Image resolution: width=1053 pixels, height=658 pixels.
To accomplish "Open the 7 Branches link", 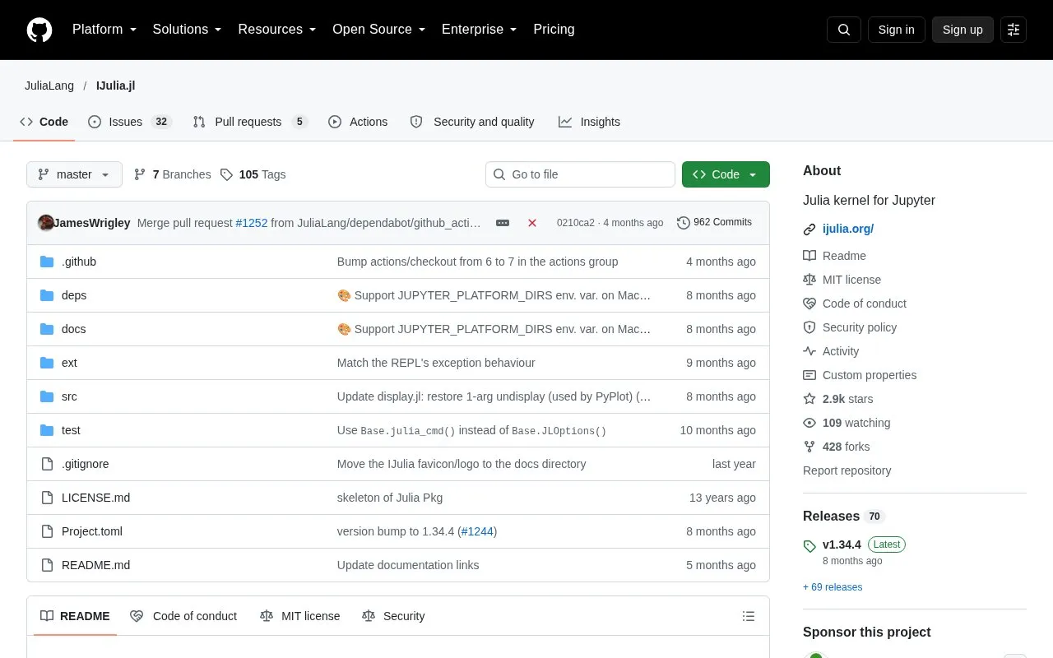I will [x=172, y=174].
